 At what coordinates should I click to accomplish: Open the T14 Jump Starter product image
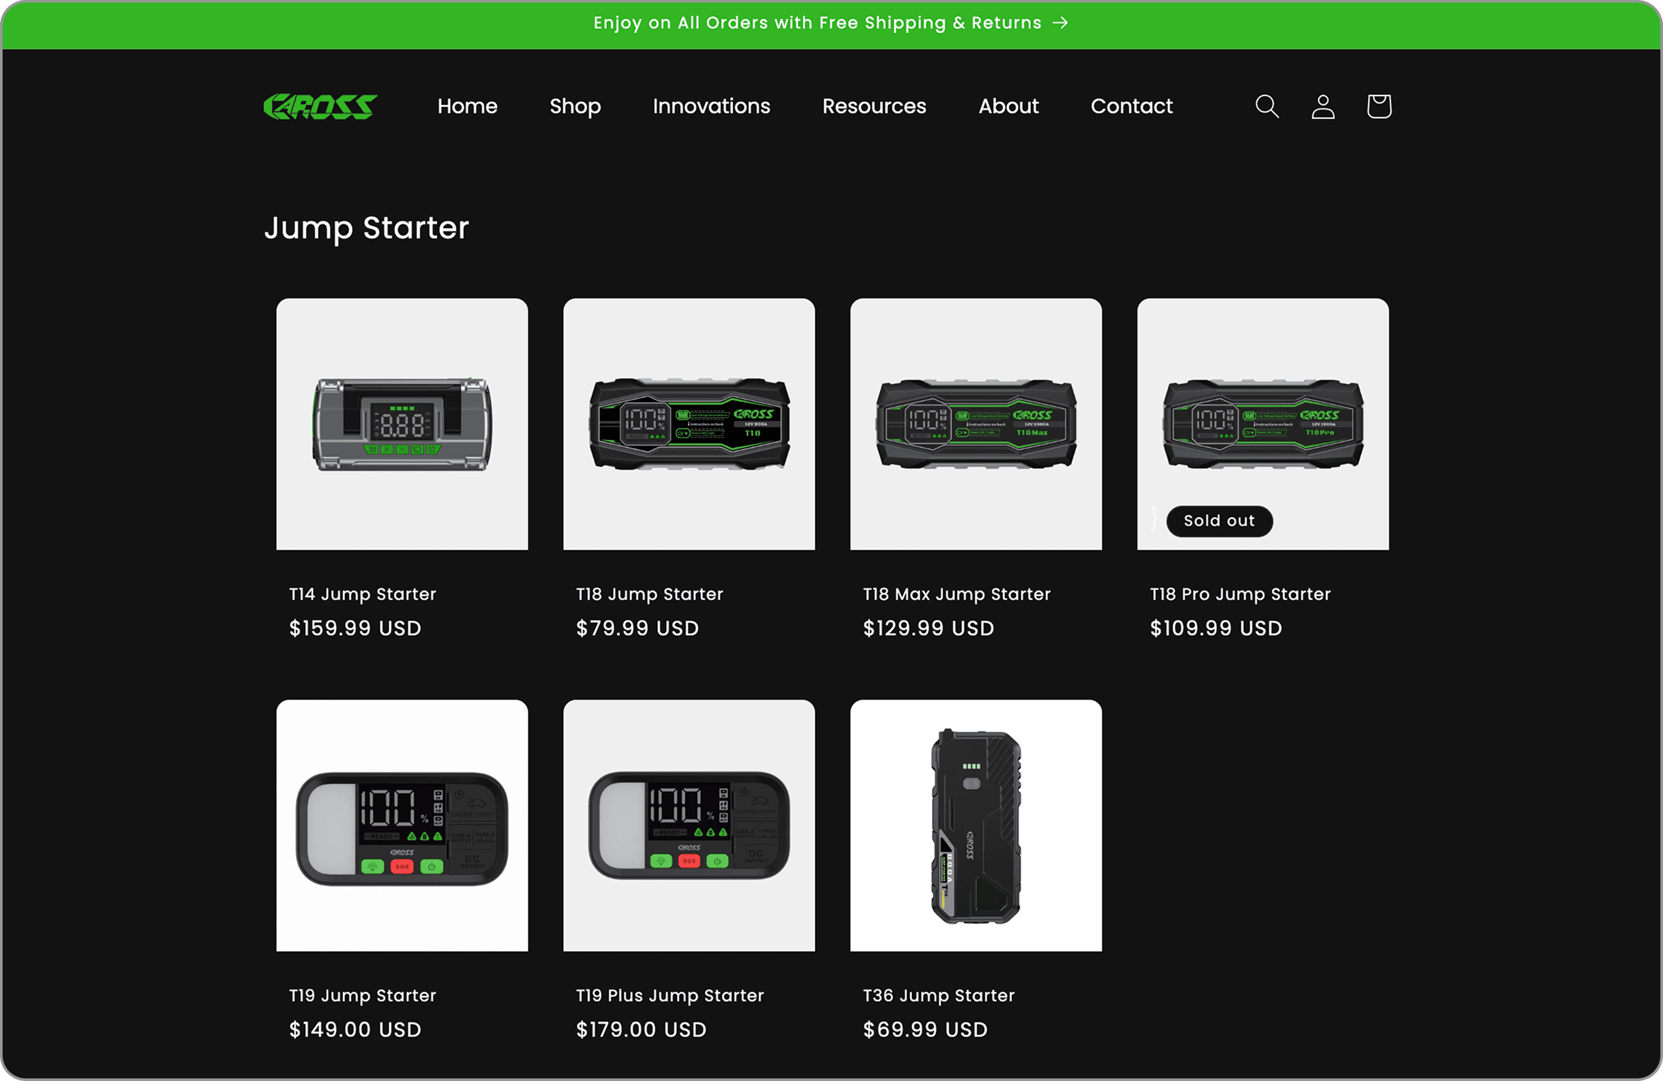401,424
